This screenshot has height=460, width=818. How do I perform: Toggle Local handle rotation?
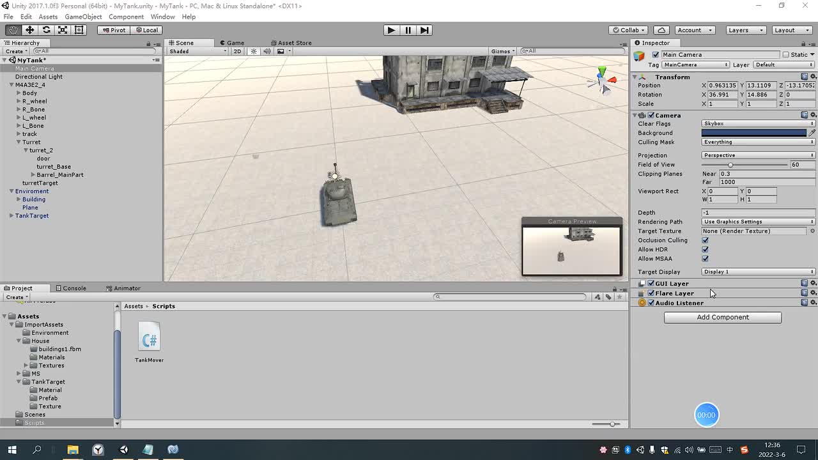pos(147,30)
